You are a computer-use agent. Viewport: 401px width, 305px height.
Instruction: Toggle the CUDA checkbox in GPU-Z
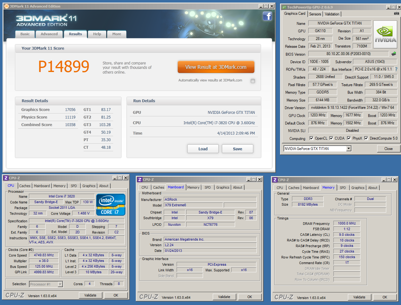pyautogui.click(x=331, y=138)
